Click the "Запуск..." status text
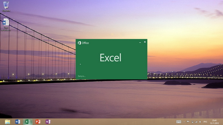Image resolution: width=223 pixels, height=125 pixels. (82, 76)
